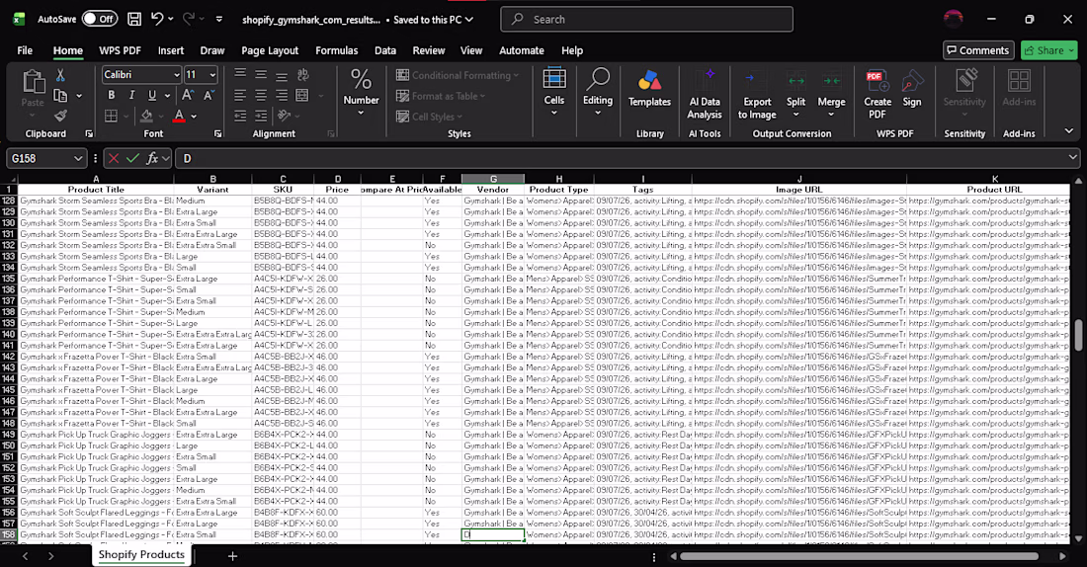The width and height of the screenshot is (1087, 567).
Task: Open Format as Table dropdown
Action: [x=441, y=96]
